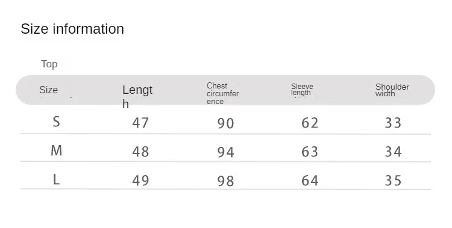Image resolution: width=452 pixels, height=228 pixels.
Task: Select the S size row label
Action: tap(56, 122)
